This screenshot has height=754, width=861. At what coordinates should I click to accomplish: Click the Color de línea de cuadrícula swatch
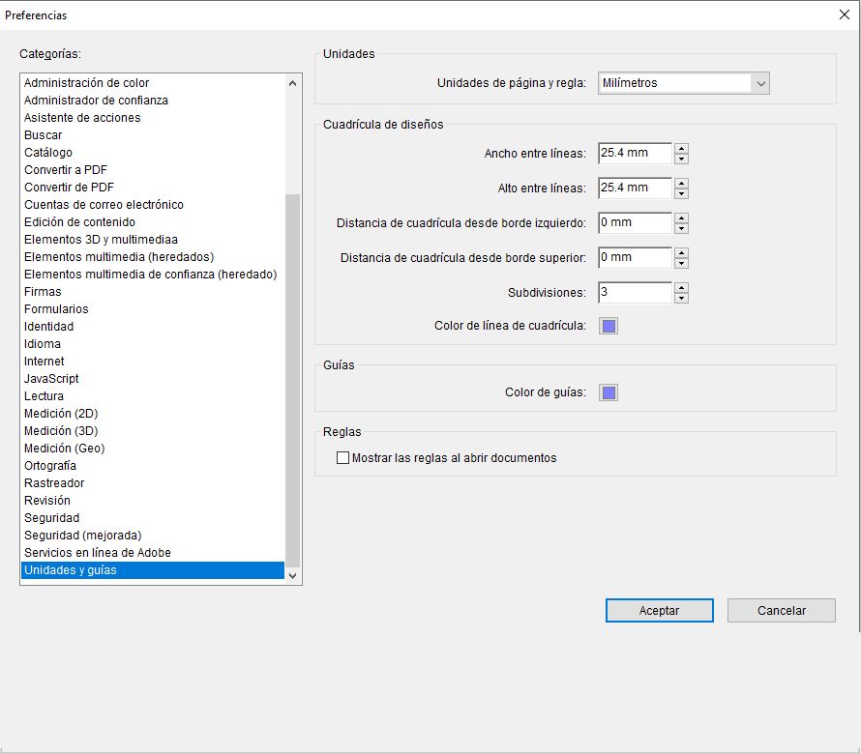(608, 326)
